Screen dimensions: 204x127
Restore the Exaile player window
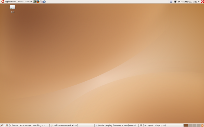pyautogui.click(x=117, y=125)
